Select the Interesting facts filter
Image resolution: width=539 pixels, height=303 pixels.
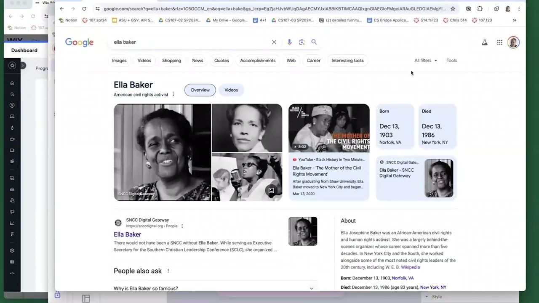(x=347, y=61)
